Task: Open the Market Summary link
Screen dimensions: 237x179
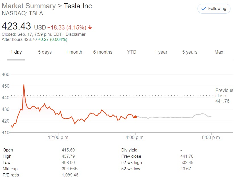Action: (x=28, y=6)
